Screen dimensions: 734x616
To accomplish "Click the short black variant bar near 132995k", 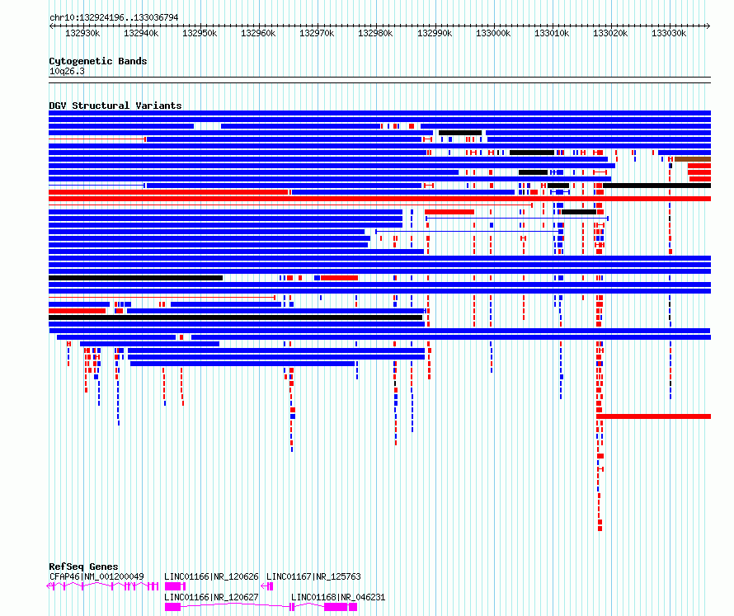I will [x=460, y=133].
